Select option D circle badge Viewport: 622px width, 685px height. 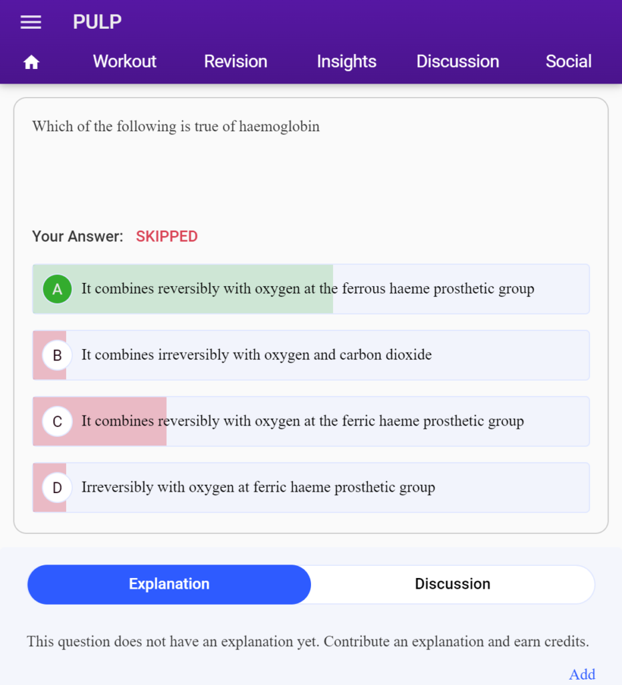tap(58, 488)
